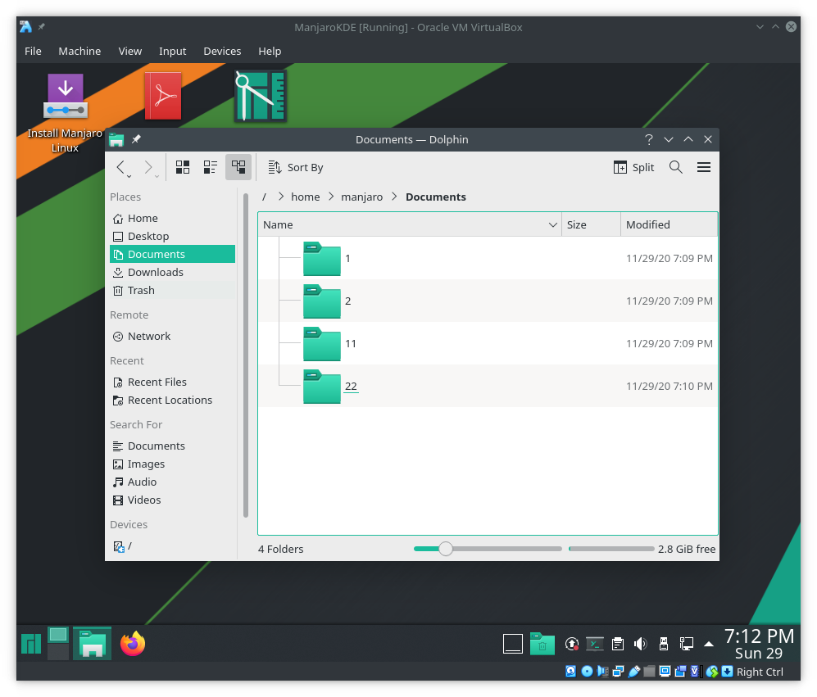Image resolution: width=817 pixels, height=697 pixels.
Task: Open Home in Places panel
Action: click(172, 218)
